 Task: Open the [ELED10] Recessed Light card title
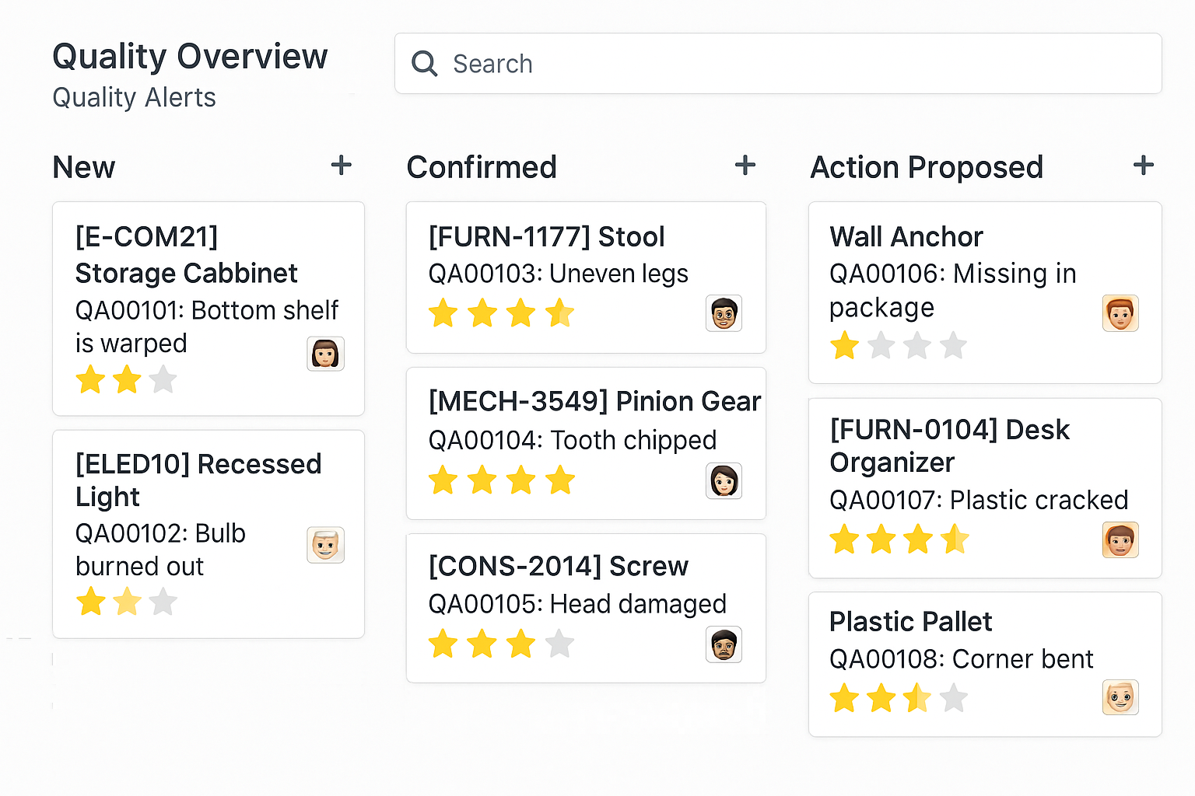point(198,480)
